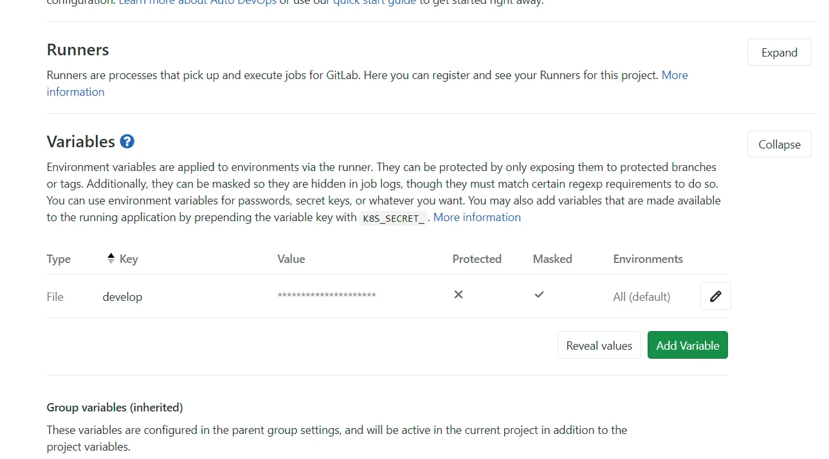Viewport: 829px width, 459px height.
Task: Click the pencil icon to edit develop variable
Action: (x=715, y=296)
